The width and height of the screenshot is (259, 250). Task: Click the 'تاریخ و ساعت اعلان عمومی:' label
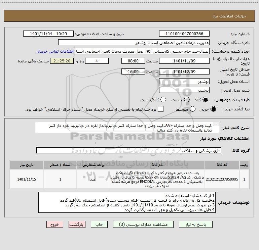(x=100, y=34)
